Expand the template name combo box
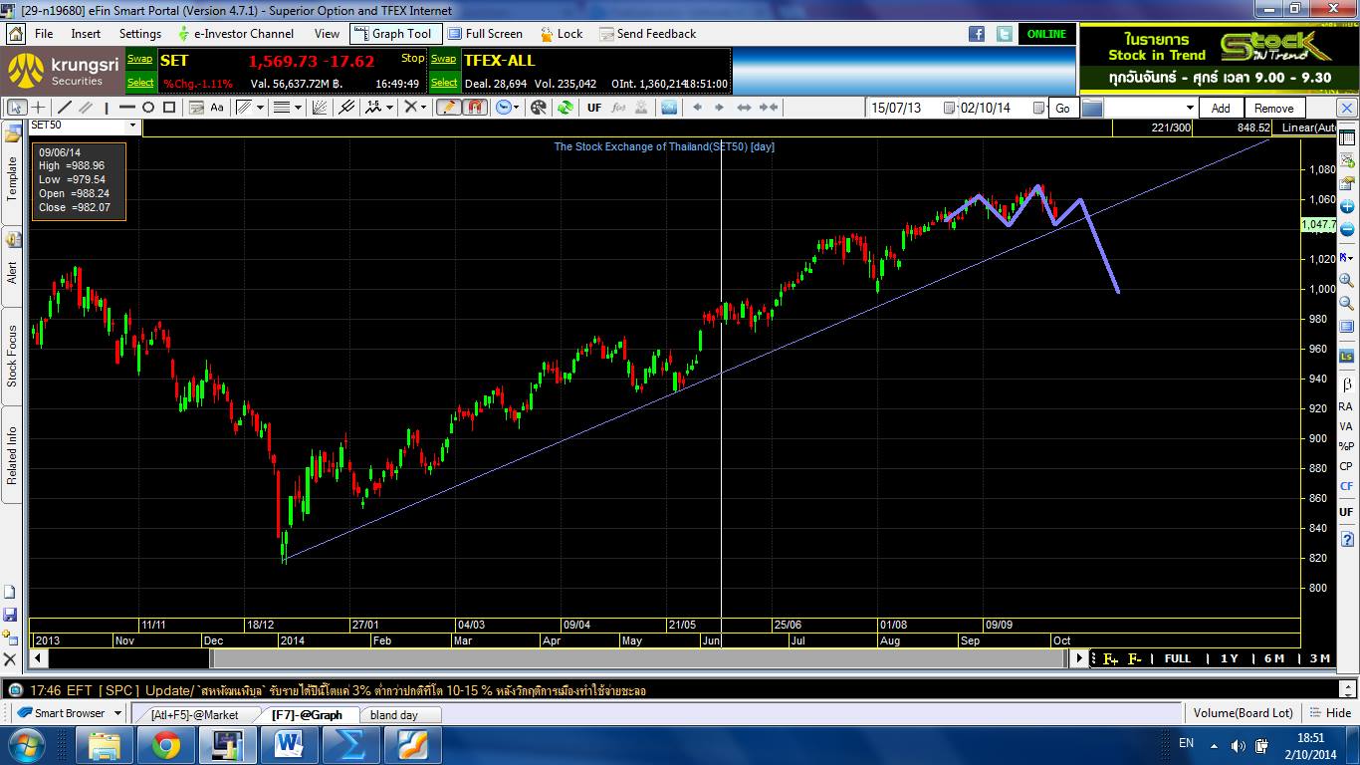1360x765 pixels. [1189, 108]
